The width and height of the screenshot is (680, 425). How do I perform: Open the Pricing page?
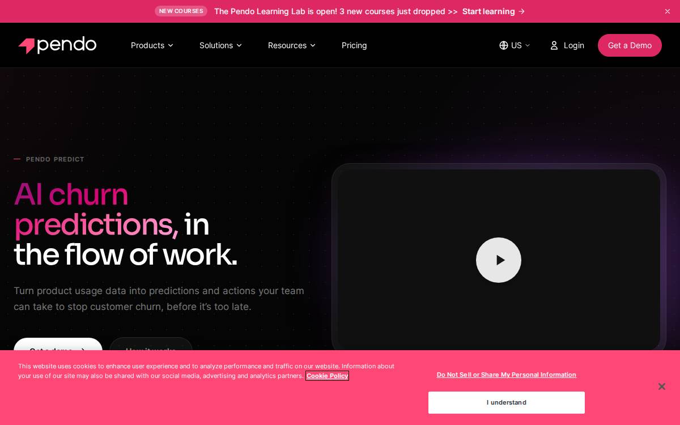click(x=354, y=45)
